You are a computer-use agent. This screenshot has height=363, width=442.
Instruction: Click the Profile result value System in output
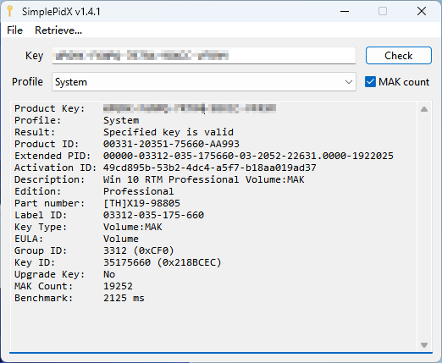(121, 120)
